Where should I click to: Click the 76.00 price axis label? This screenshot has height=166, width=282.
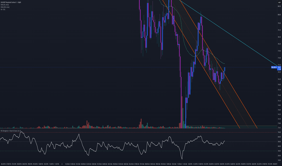point(279,84)
